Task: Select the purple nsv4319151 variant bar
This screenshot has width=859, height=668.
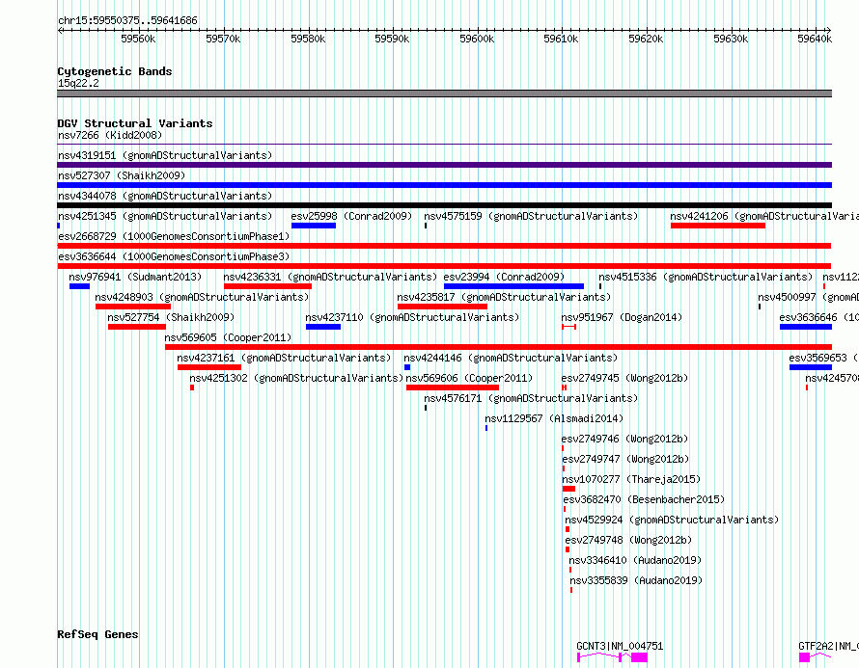Action: [x=444, y=165]
